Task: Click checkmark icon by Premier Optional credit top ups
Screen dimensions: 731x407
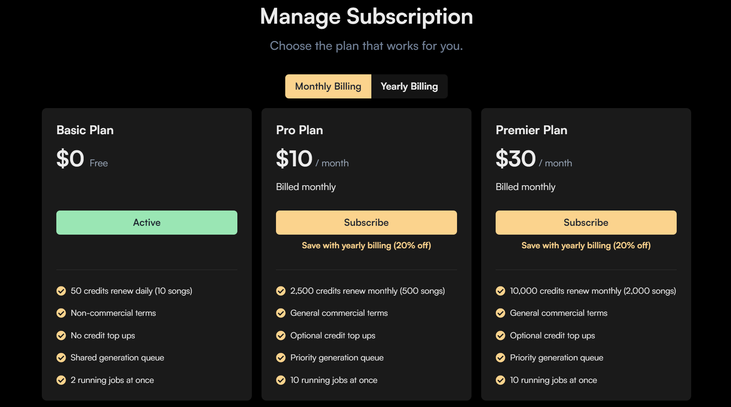Action: click(x=500, y=335)
